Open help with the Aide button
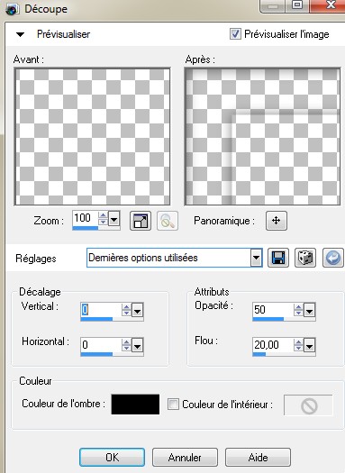 (259, 458)
